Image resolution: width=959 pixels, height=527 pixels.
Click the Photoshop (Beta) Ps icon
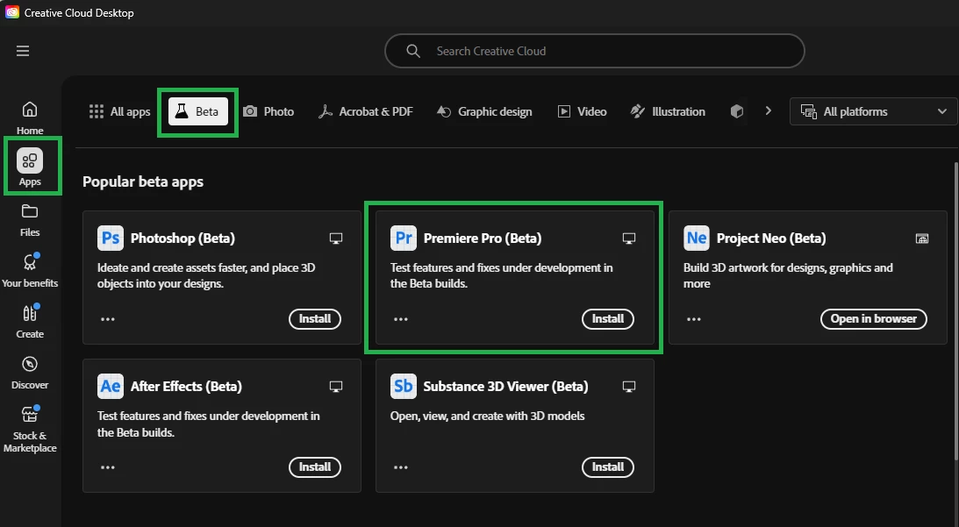[x=110, y=238]
